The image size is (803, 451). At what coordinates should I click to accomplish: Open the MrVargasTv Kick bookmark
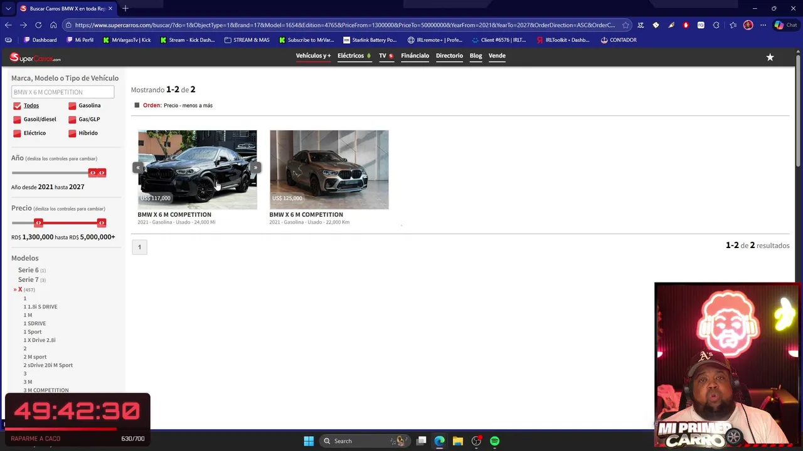[x=127, y=40]
